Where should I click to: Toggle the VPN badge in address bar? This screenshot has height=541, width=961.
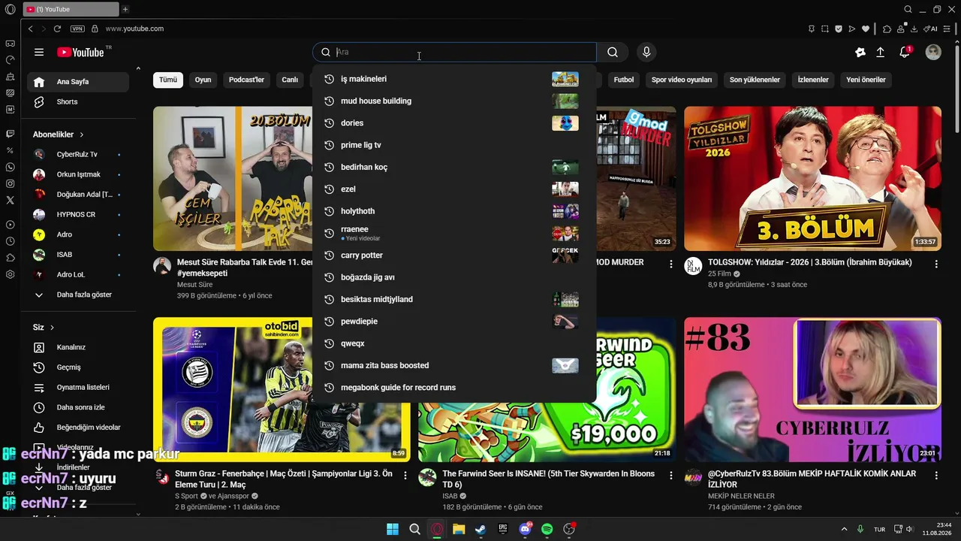(77, 29)
